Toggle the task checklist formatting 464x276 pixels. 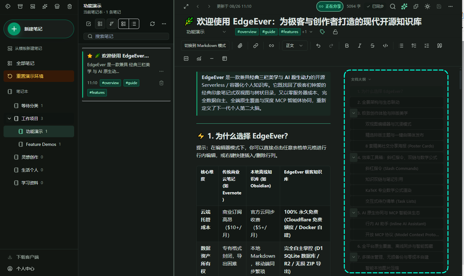click(414, 46)
